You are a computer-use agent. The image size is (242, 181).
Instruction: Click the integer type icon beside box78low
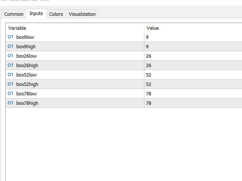[x=10, y=94]
